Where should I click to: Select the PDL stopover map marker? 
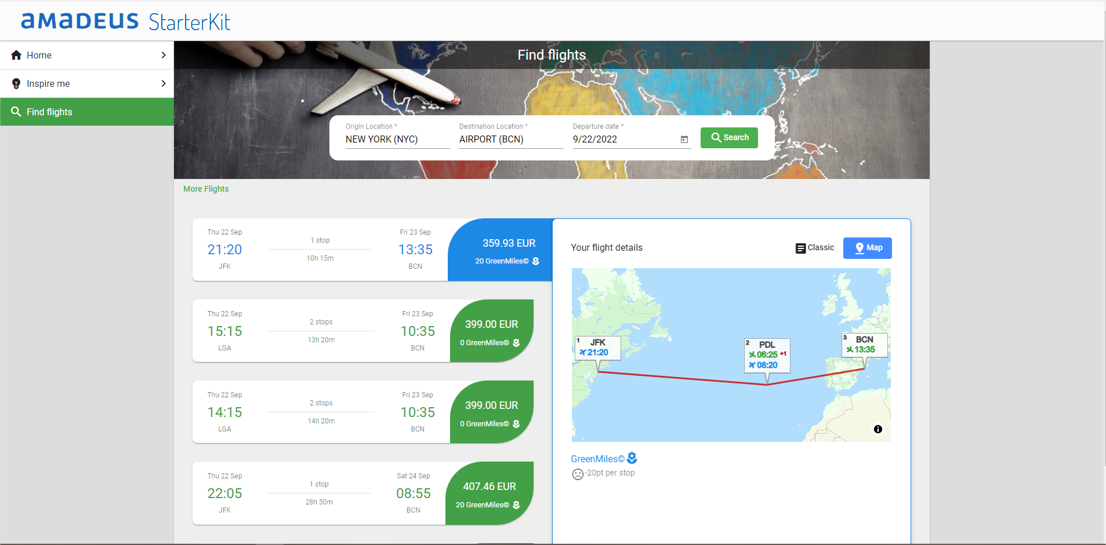(767, 355)
